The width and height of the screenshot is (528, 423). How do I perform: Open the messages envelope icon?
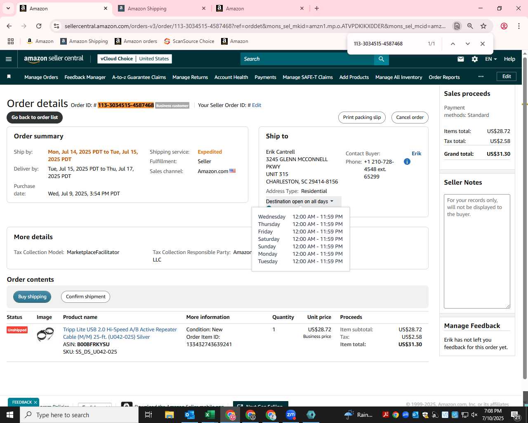point(461,59)
